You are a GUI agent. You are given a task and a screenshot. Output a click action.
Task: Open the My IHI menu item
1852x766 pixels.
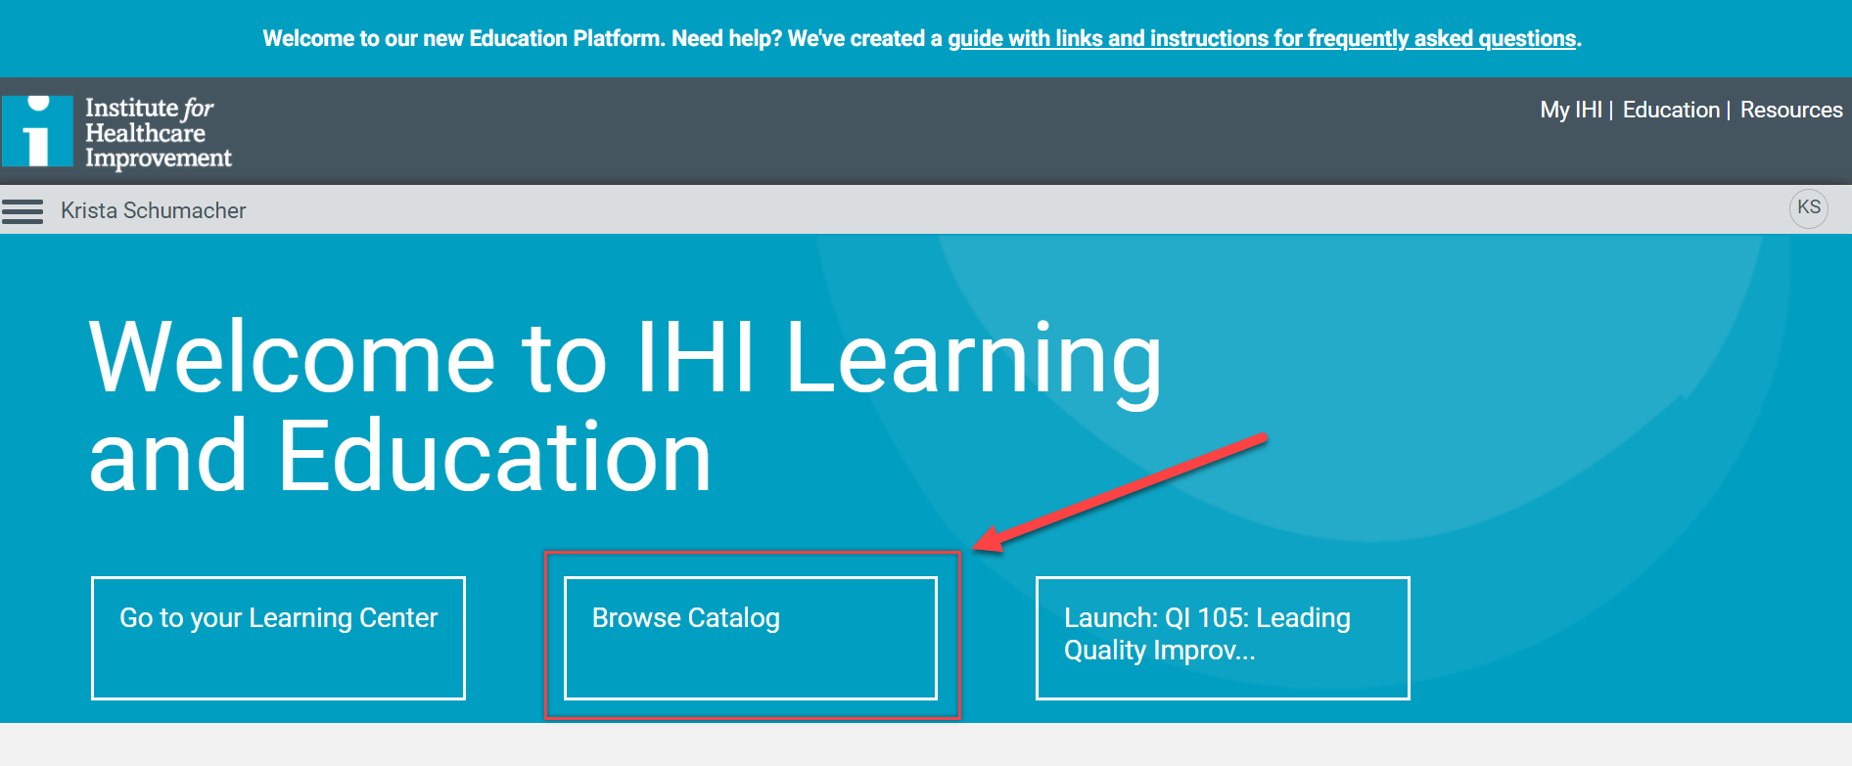[x=1570, y=110]
